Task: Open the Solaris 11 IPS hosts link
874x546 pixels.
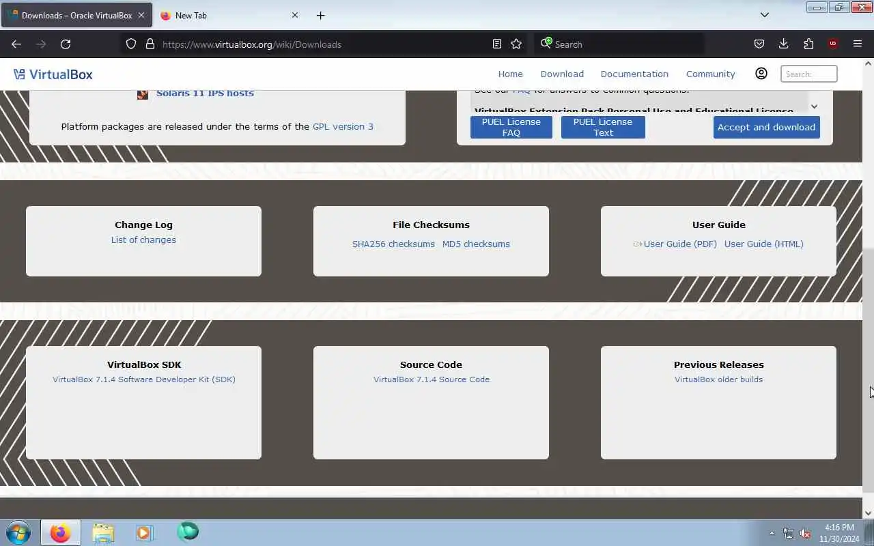Action: click(x=205, y=94)
